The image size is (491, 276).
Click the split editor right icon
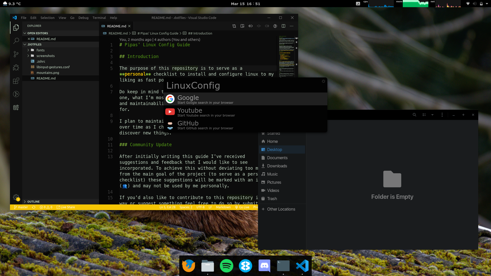tap(283, 26)
